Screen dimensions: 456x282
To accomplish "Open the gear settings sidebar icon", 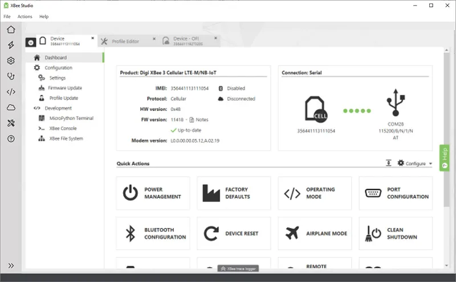I will point(11,61).
